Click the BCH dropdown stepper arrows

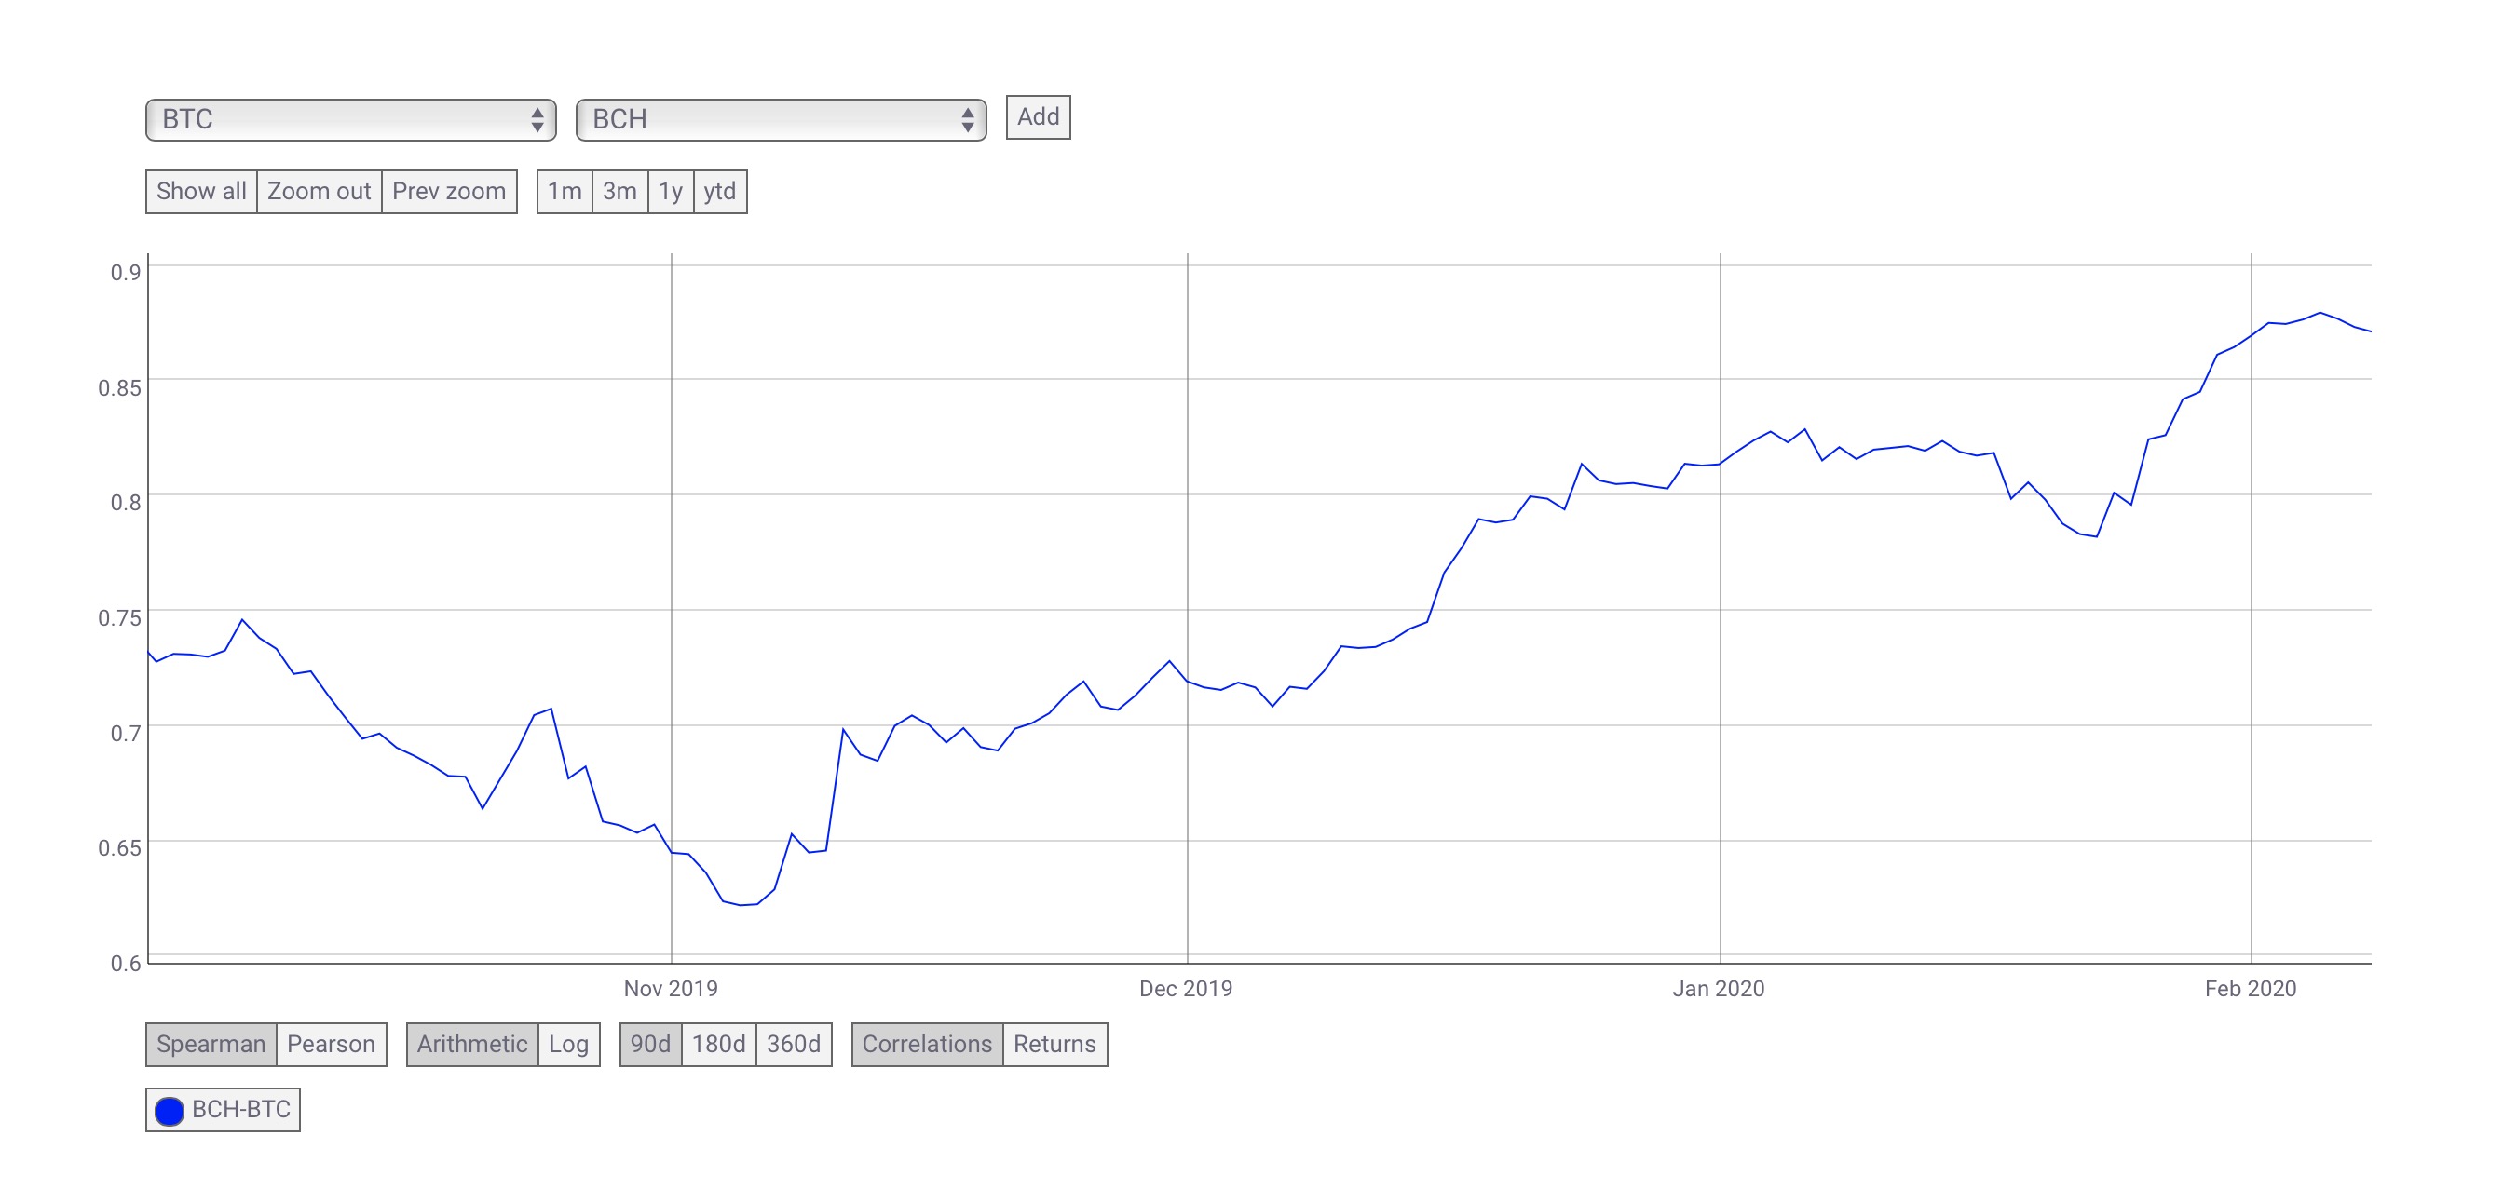966,119
